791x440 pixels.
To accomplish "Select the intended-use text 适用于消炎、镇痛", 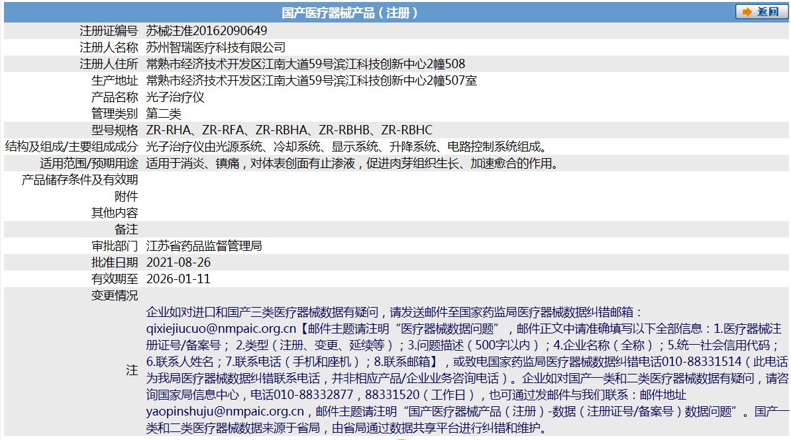I will [193, 163].
